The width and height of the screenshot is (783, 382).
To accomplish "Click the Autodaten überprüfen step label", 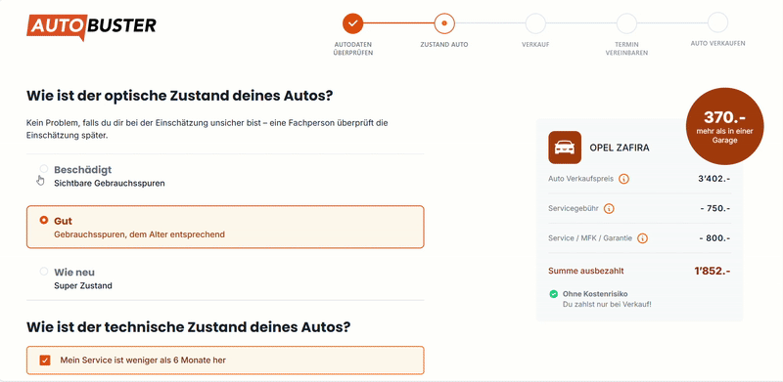I will point(353,49).
